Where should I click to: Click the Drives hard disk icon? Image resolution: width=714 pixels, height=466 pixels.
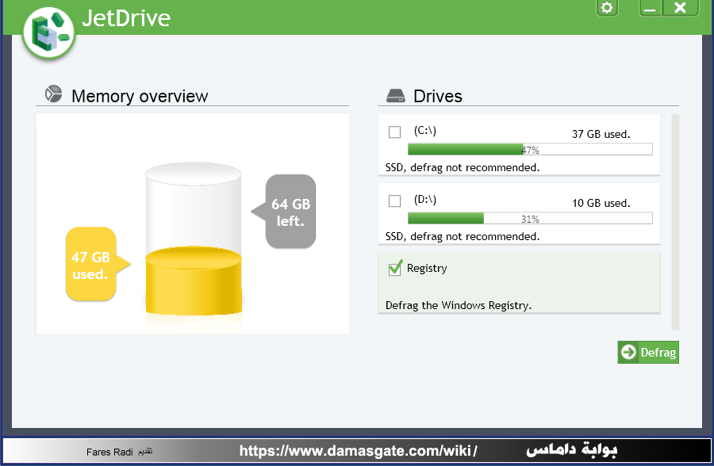pos(395,96)
